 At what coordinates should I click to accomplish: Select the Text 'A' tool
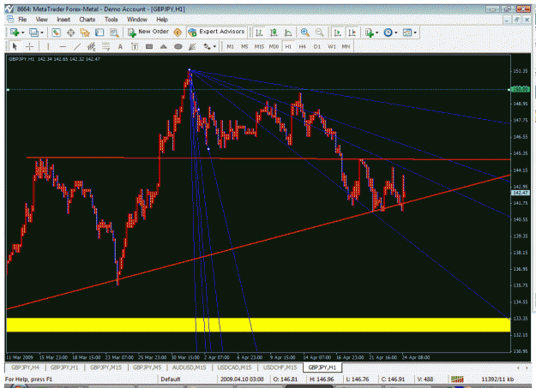click(120, 46)
